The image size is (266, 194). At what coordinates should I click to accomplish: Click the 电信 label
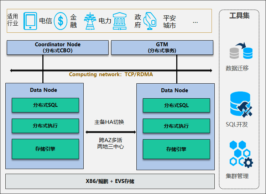(x=46, y=21)
